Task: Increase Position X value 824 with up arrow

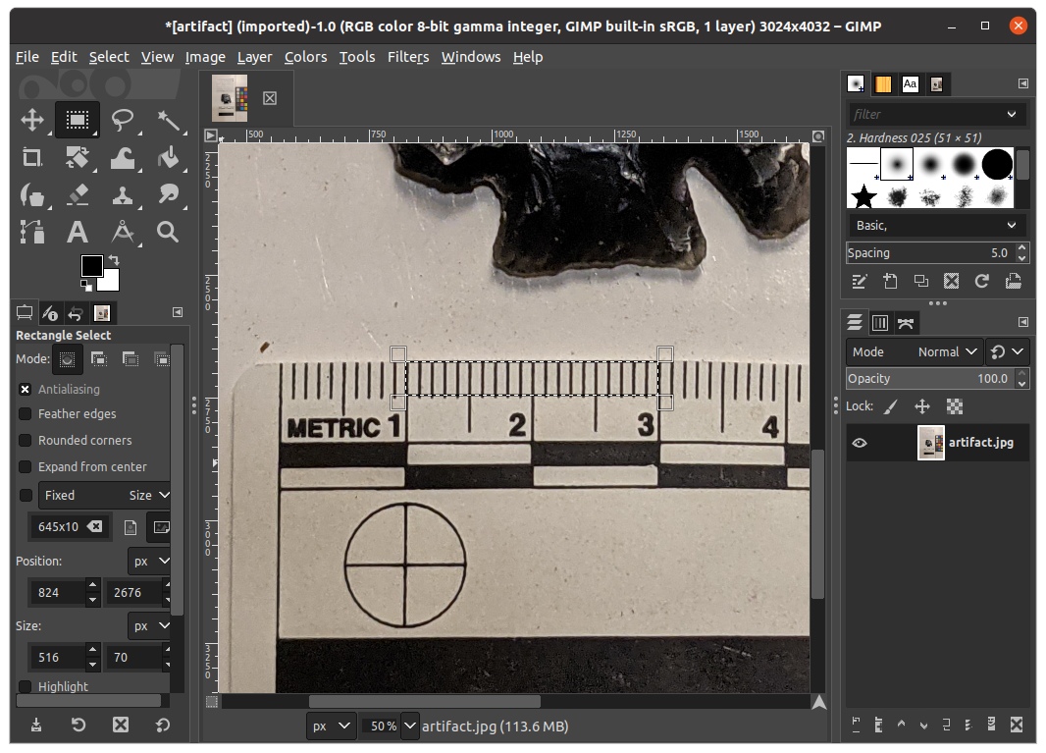Action: pos(93,585)
